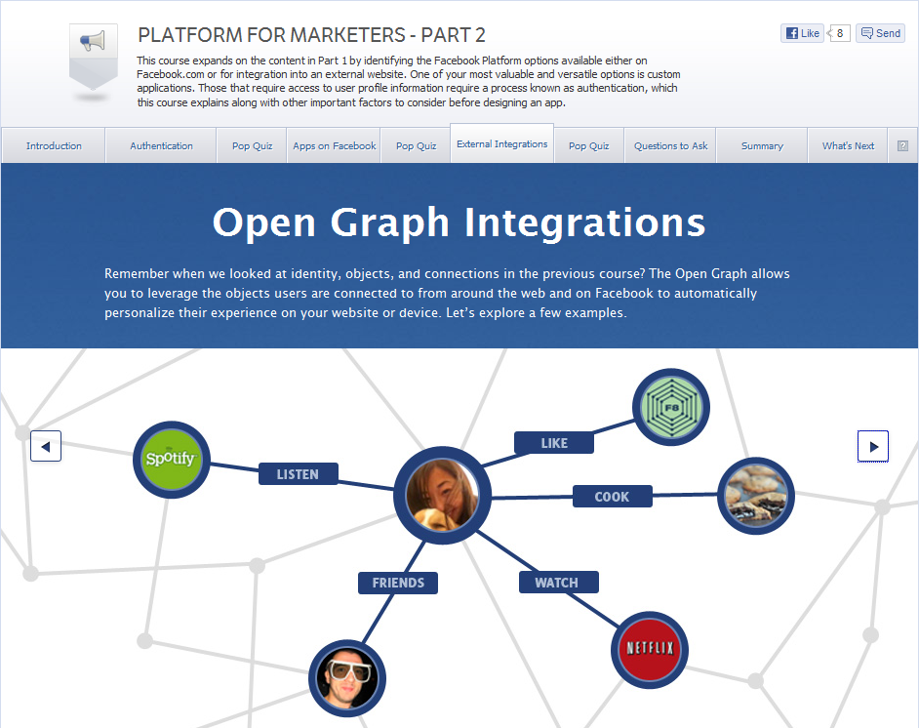Go to the previous slide arrow

46,446
